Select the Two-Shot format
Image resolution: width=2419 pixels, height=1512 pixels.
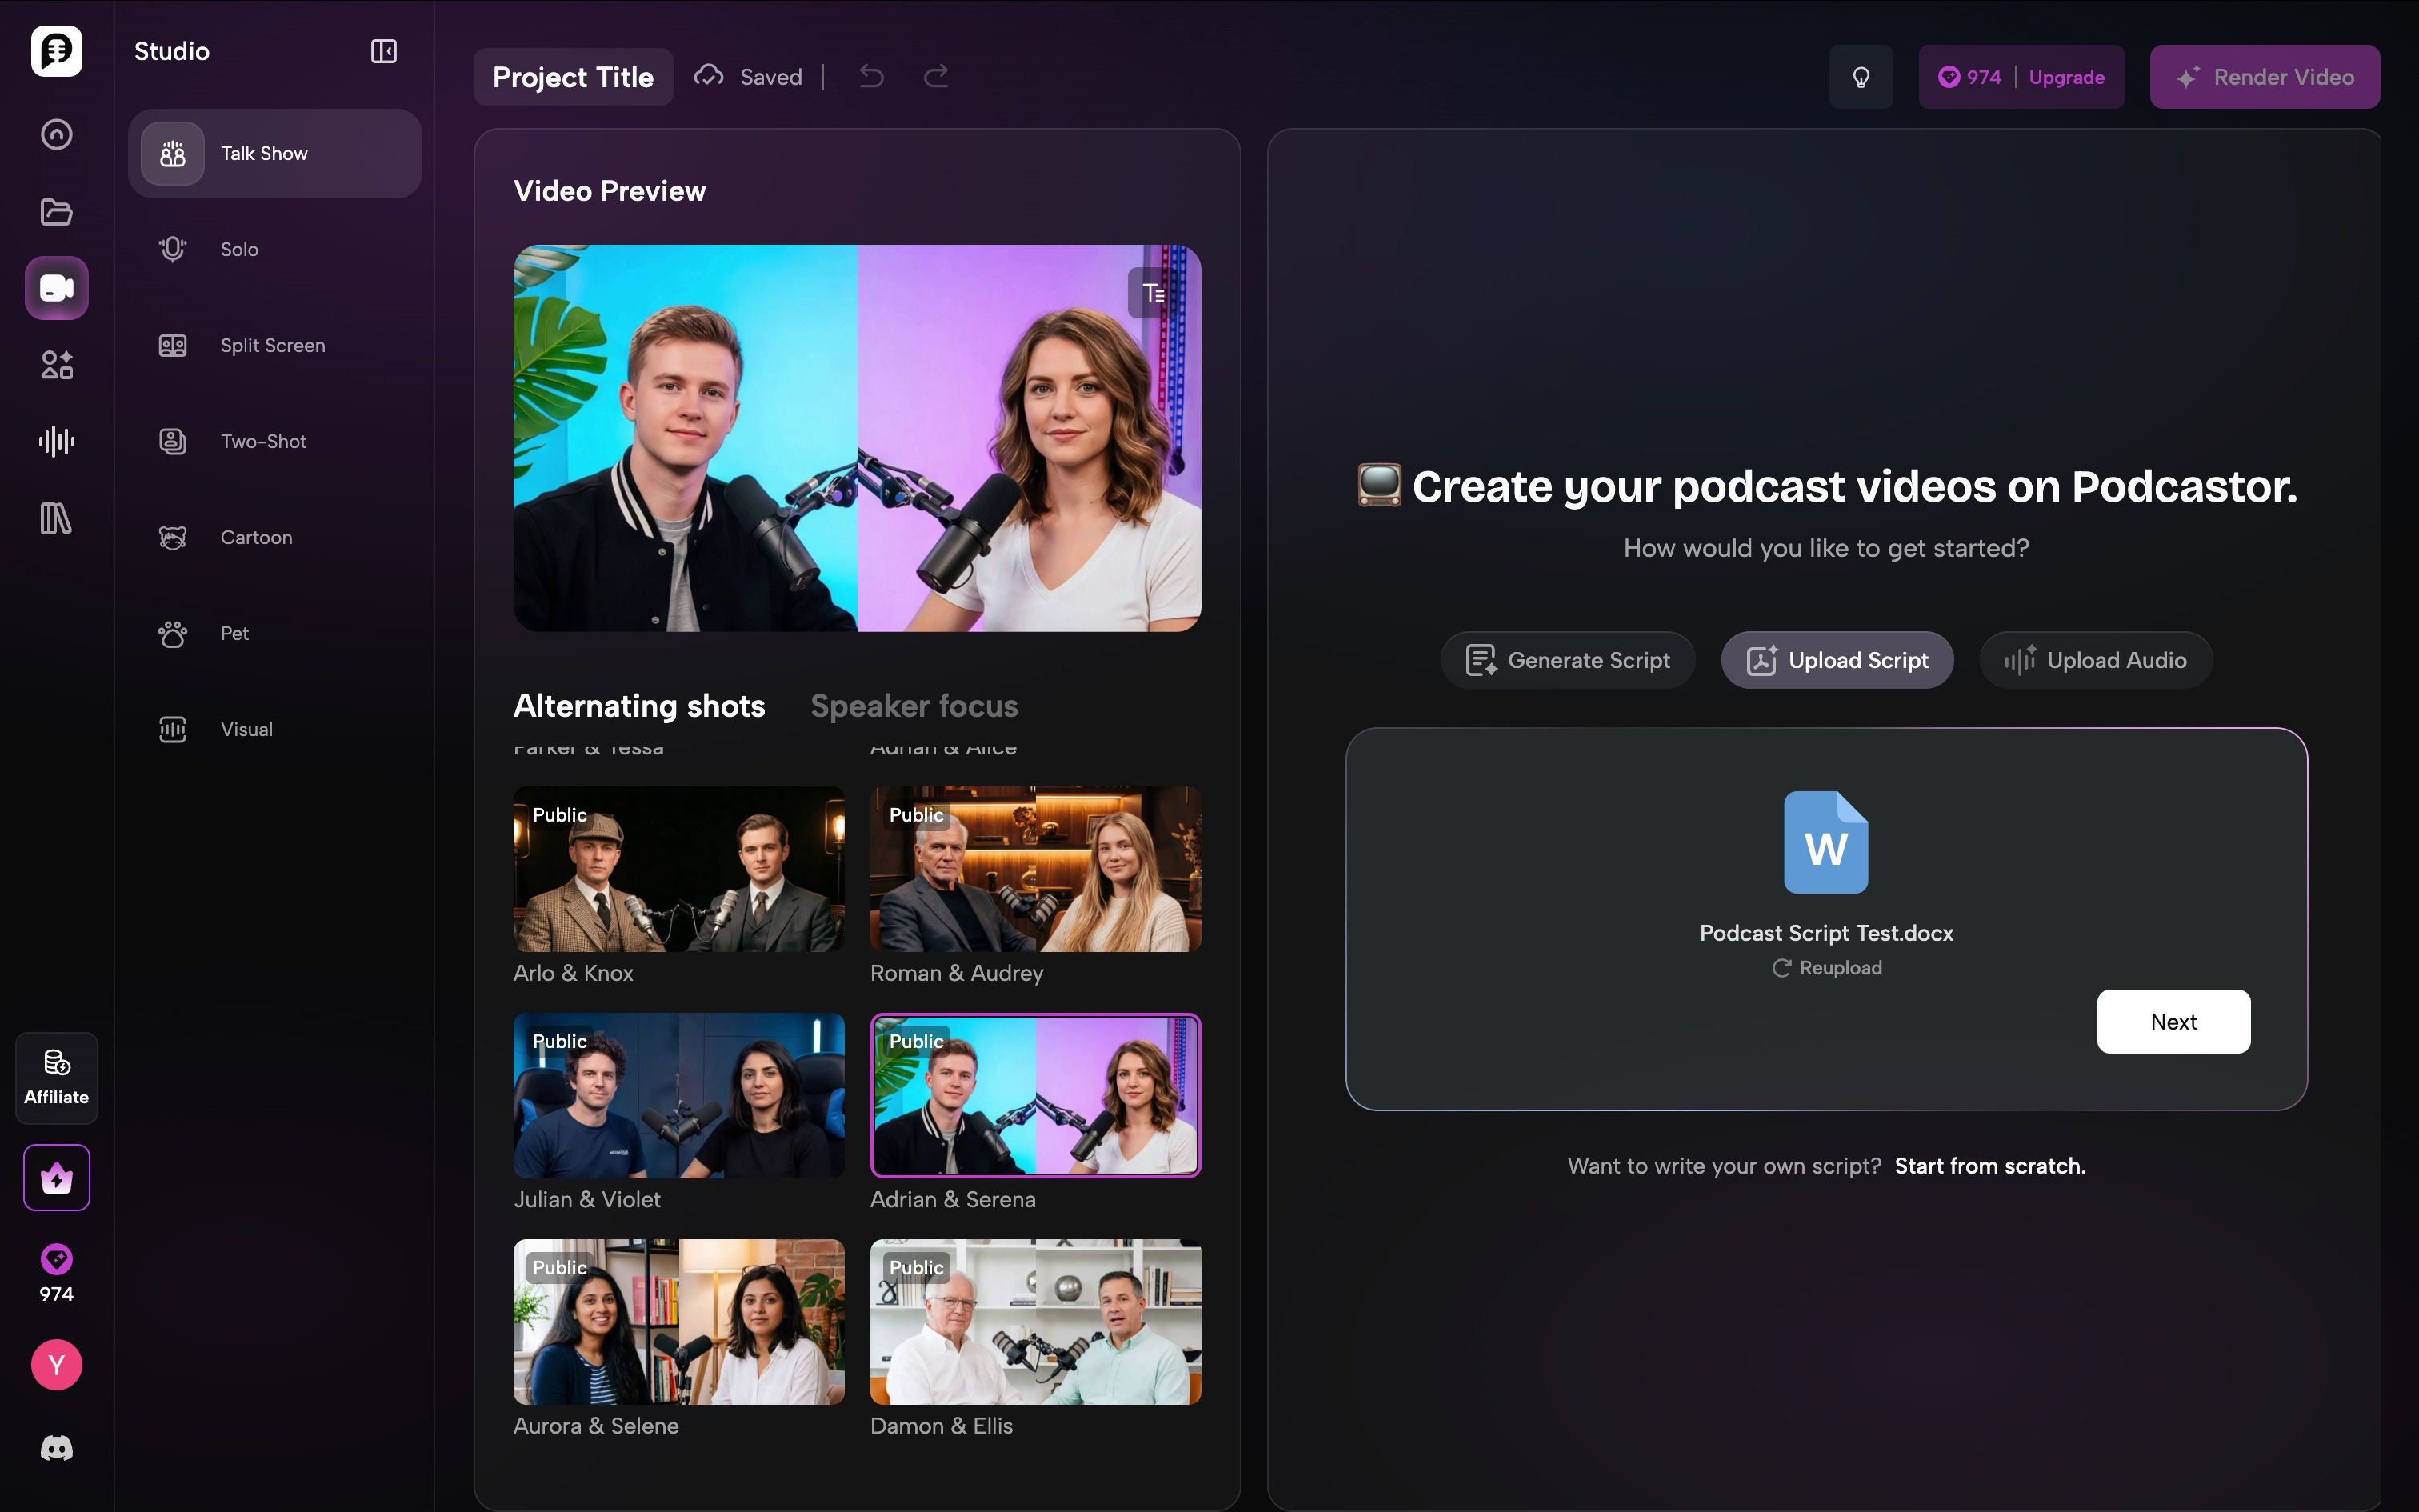click(275, 441)
